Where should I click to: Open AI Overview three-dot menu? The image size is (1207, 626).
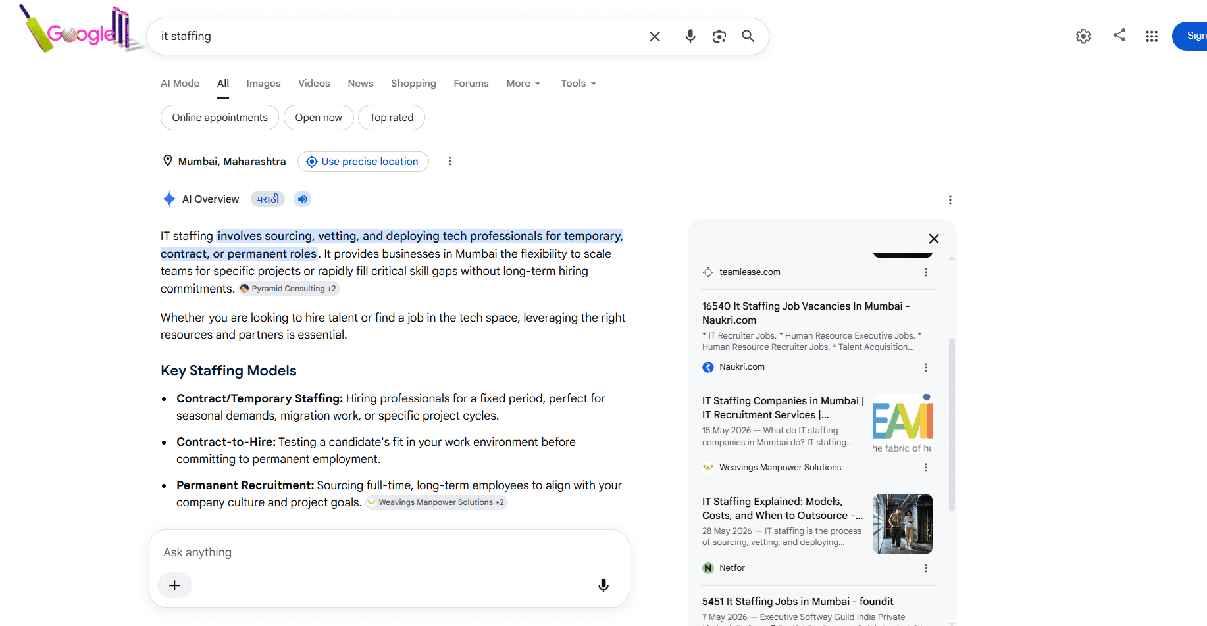coord(950,200)
